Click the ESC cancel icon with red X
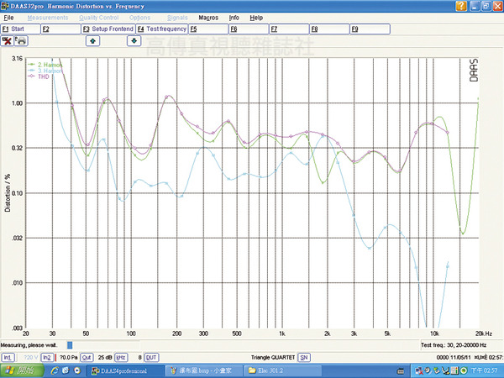Viewport: 504px width, 378px height. [x=7, y=41]
